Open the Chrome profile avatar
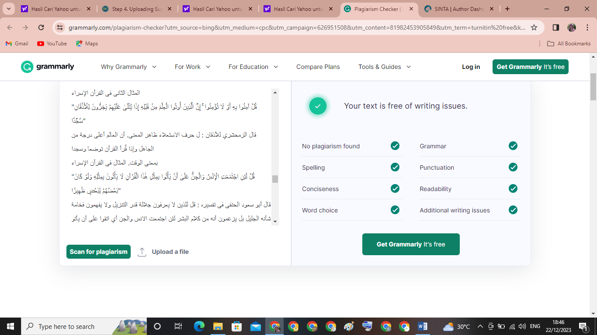 click(x=572, y=27)
